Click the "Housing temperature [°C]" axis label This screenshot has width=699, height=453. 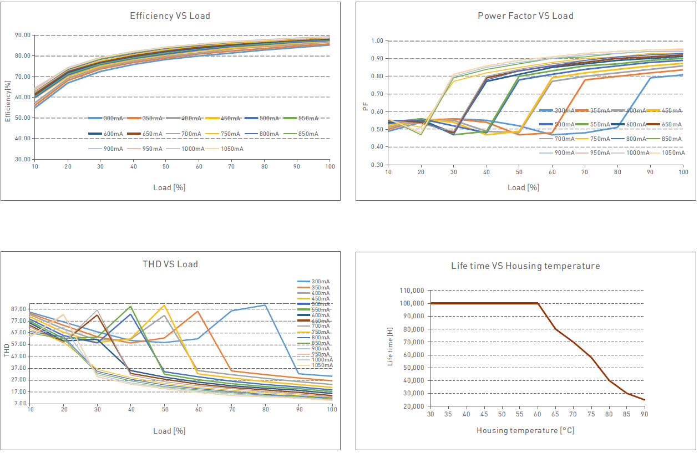point(525,430)
